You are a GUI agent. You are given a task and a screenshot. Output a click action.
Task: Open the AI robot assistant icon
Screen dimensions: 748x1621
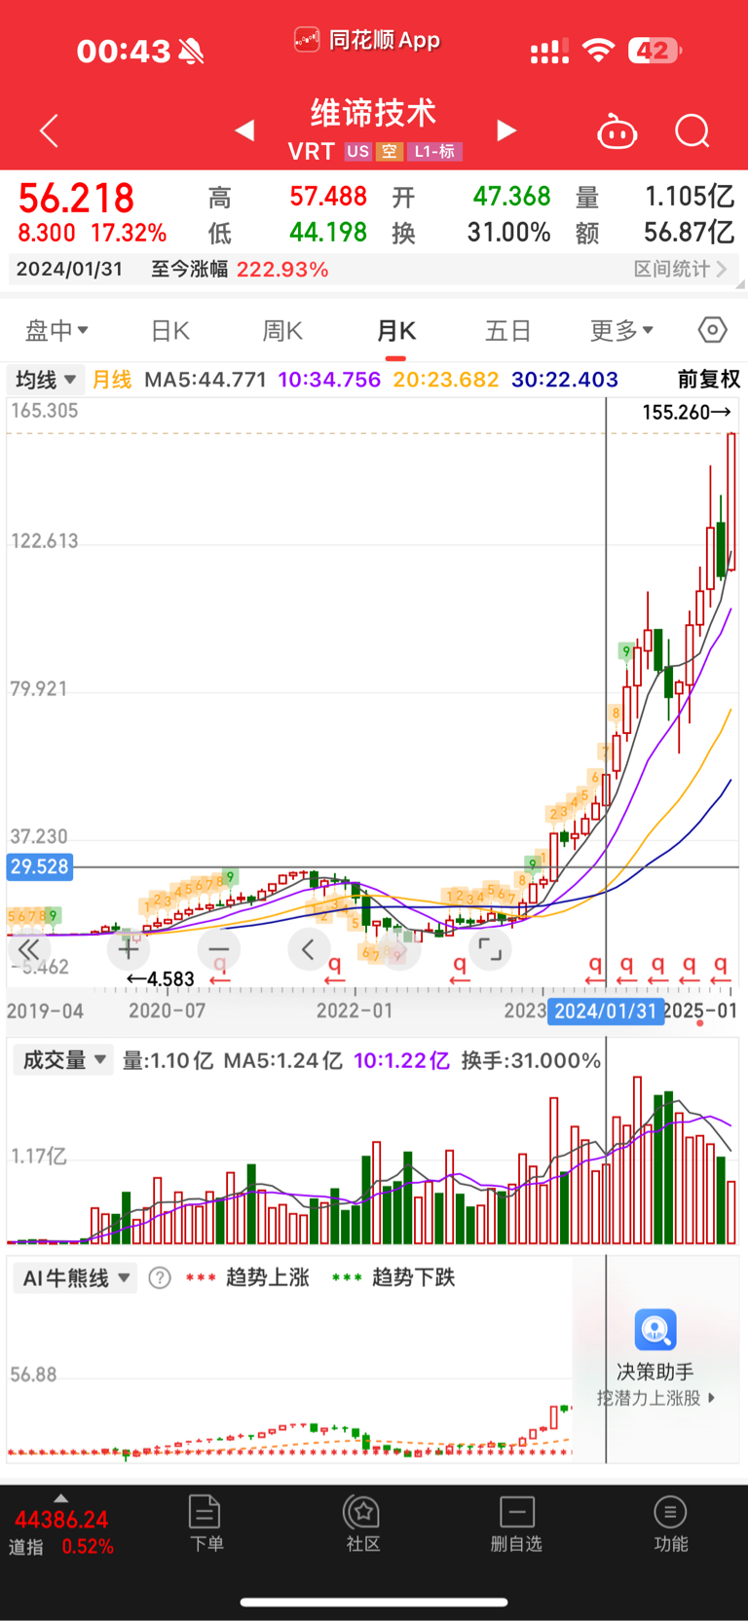coord(617,131)
